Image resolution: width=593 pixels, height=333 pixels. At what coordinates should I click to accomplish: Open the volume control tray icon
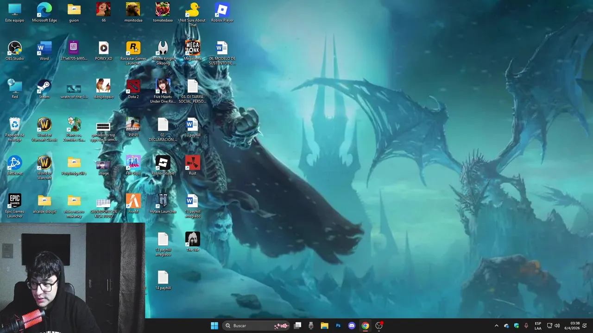(557, 326)
